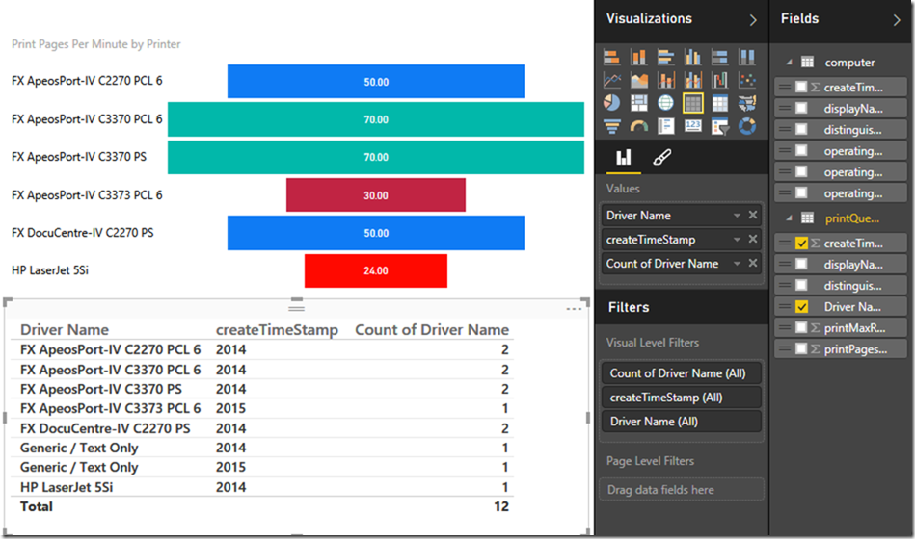Choose the scatter chart visualization

pos(747,80)
